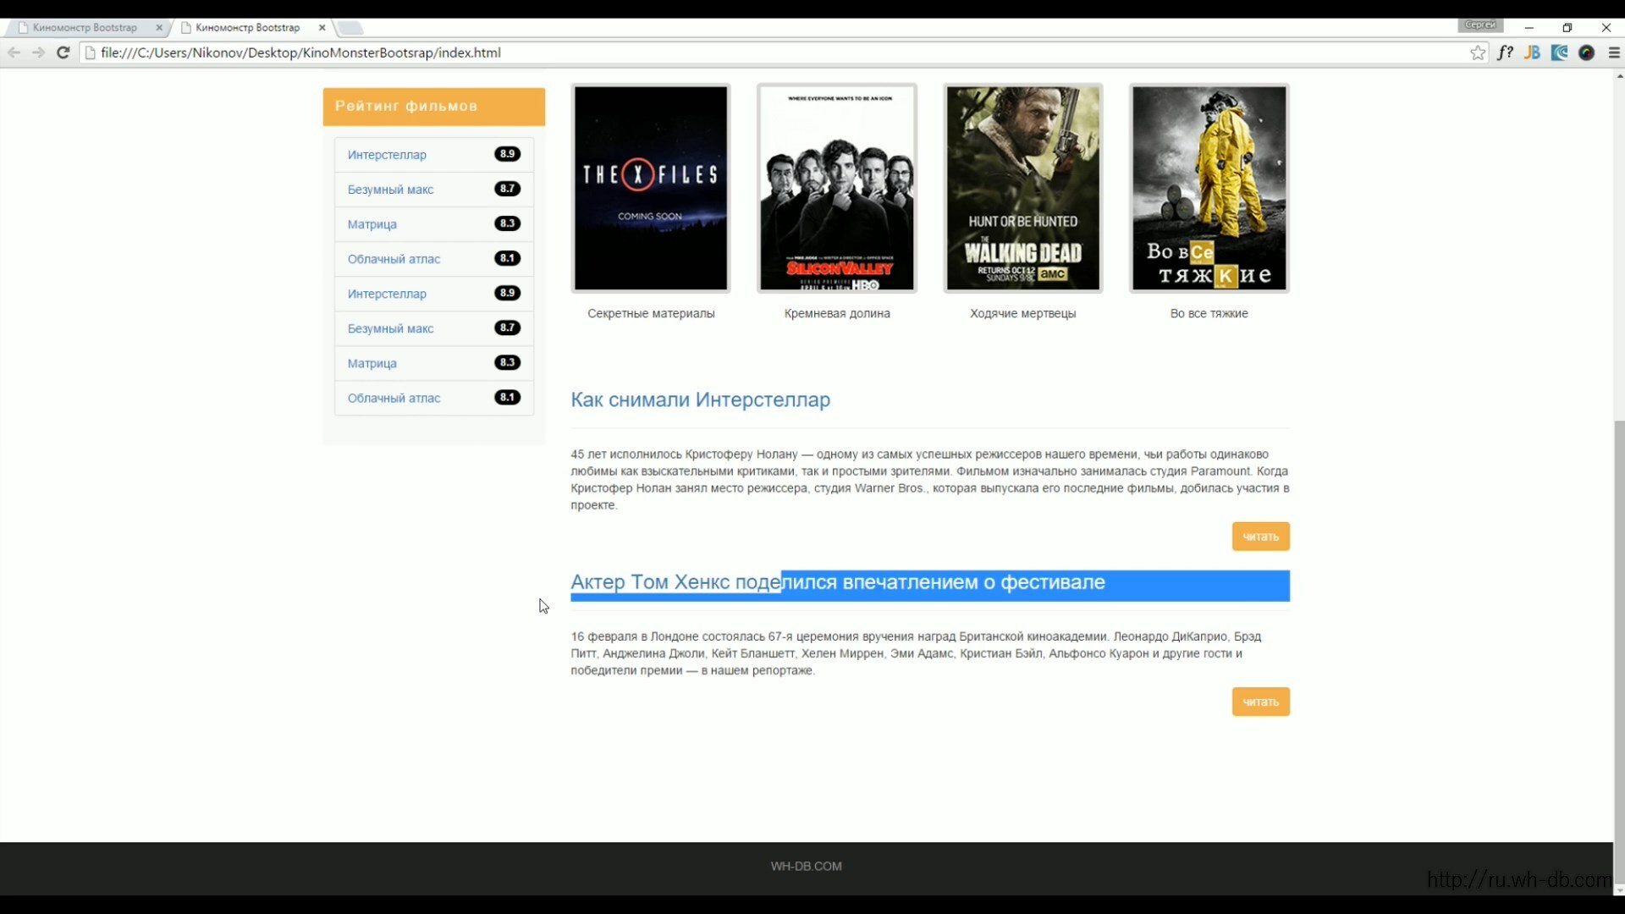The width and height of the screenshot is (1625, 914).
Task: Open the Chrome hamburger menu
Action: (x=1614, y=52)
